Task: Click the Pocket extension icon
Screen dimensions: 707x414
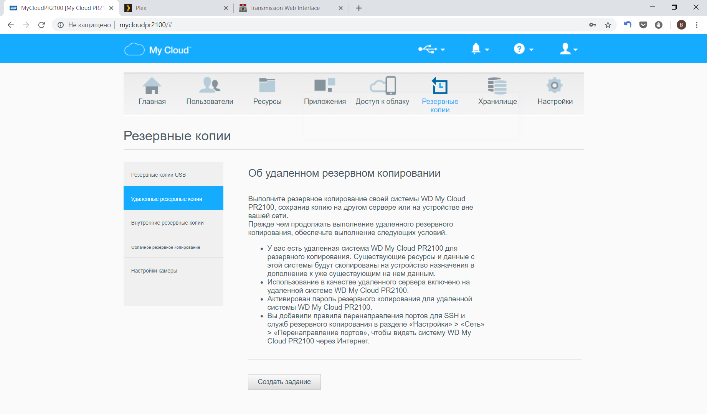Action: (643, 25)
